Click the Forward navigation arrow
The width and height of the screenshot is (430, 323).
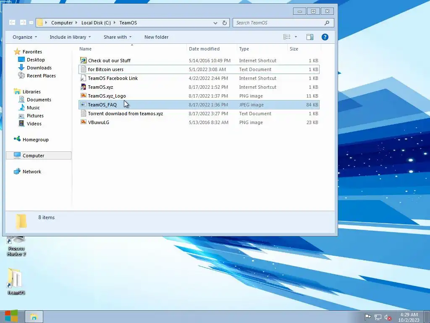click(23, 23)
